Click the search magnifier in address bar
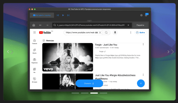Image resolution: width=178 pixels, height=103 pixels. 55,25
